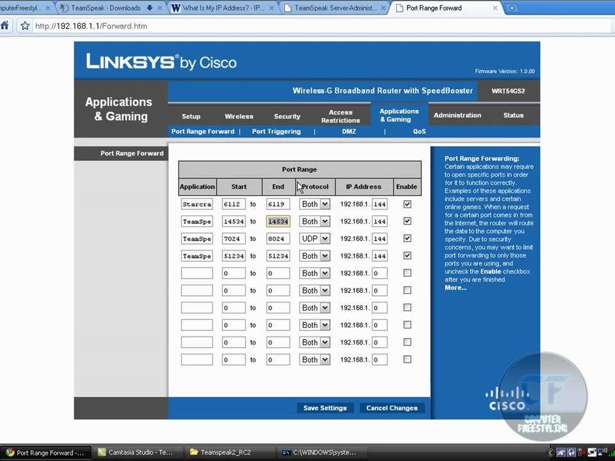Open the Wireless router tab
Viewport: 615px width, 461px height.
239,117
